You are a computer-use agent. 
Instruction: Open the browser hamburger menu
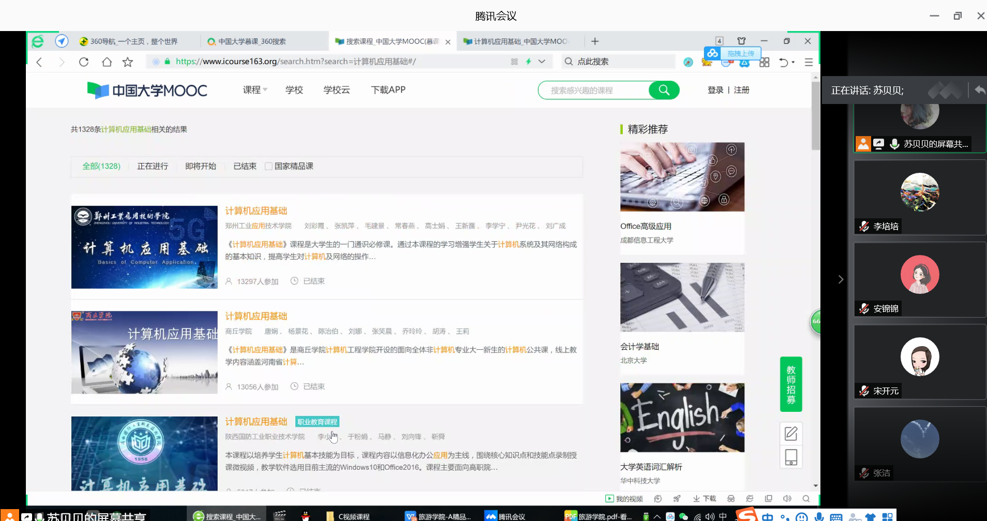tap(809, 62)
